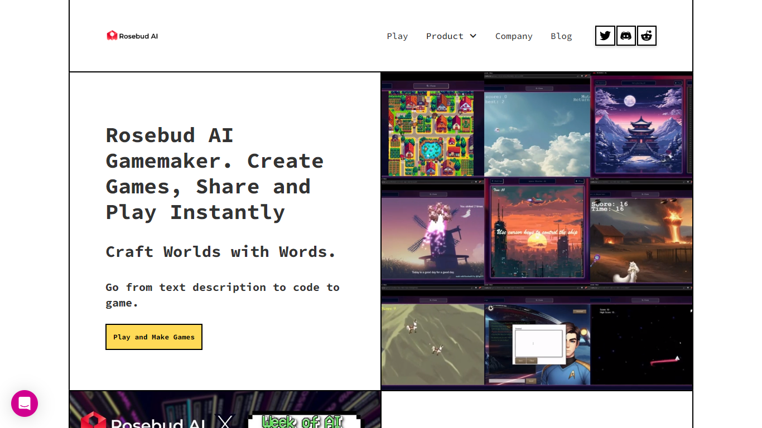Select the city sunset spaceship game thumbnail

point(537,230)
